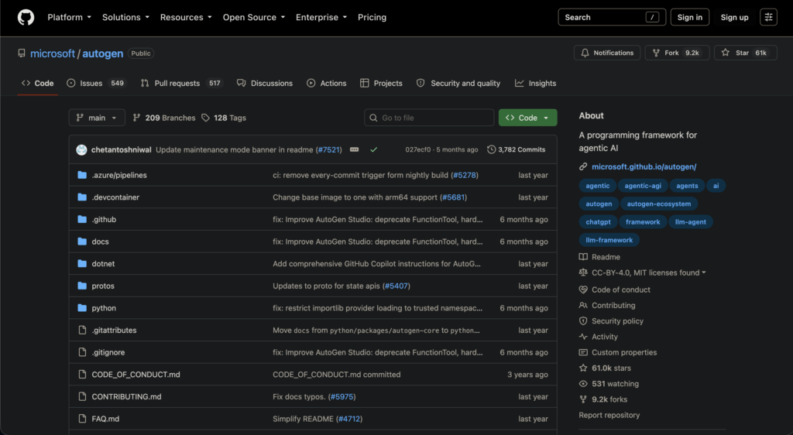Click the Sign in button
This screenshot has width=793, height=435.
(689, 17)
